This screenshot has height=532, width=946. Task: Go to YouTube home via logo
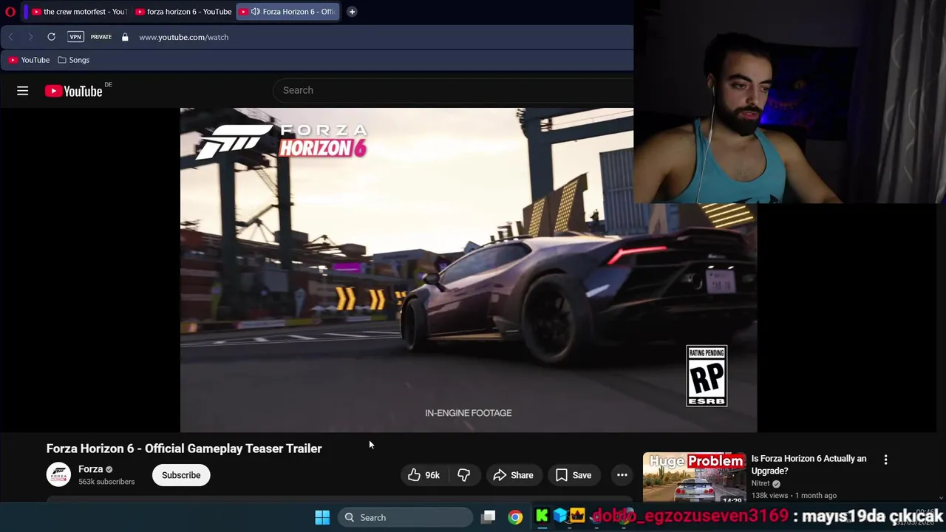(74, 91)
